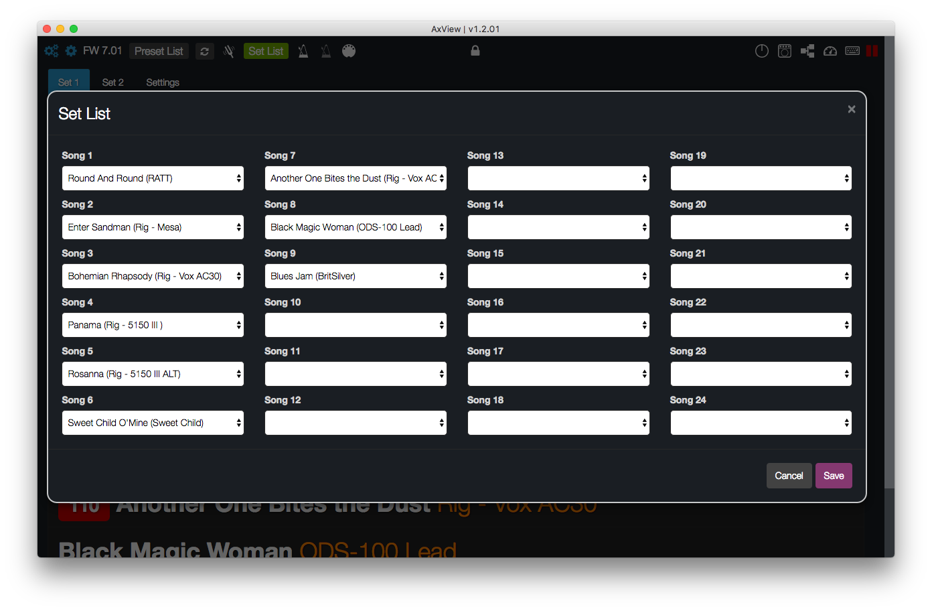Open the Settings tab
The width and height of the screenshot is (932, 611).
(163, 82)
